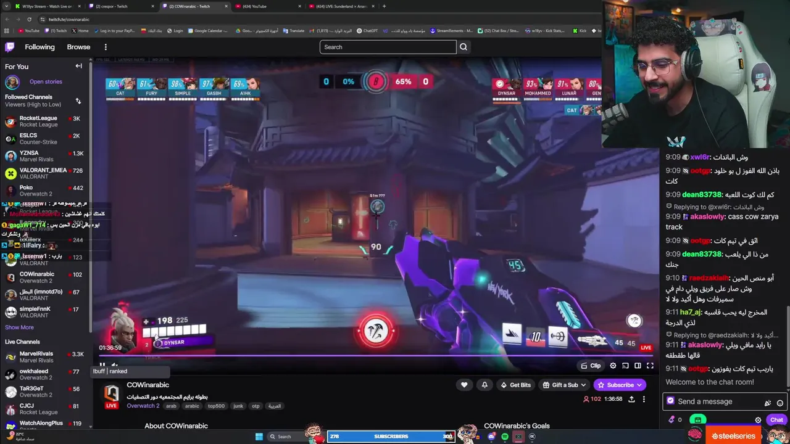This screenshot has width=790, height=444.
Task: Open the owkhaleed live channel
Action: tap(44, 374)
